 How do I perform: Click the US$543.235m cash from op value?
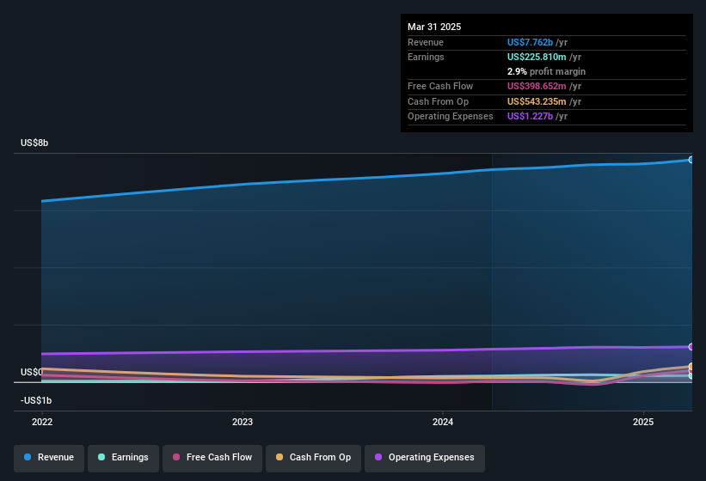pyautogui.click(x=537, y=101)
